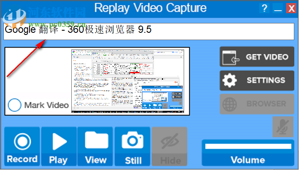The image size is (299, 170).
Task: Click the Volume label button
Action: coord(248,160)
